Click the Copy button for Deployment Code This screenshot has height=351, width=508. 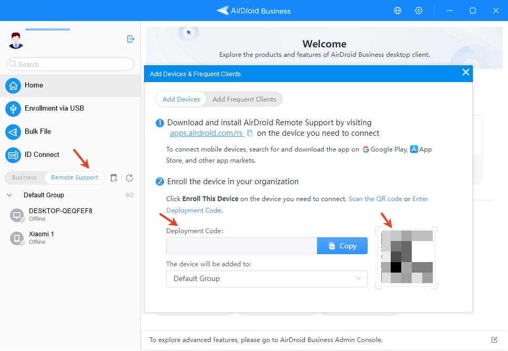tap(342, 245)
